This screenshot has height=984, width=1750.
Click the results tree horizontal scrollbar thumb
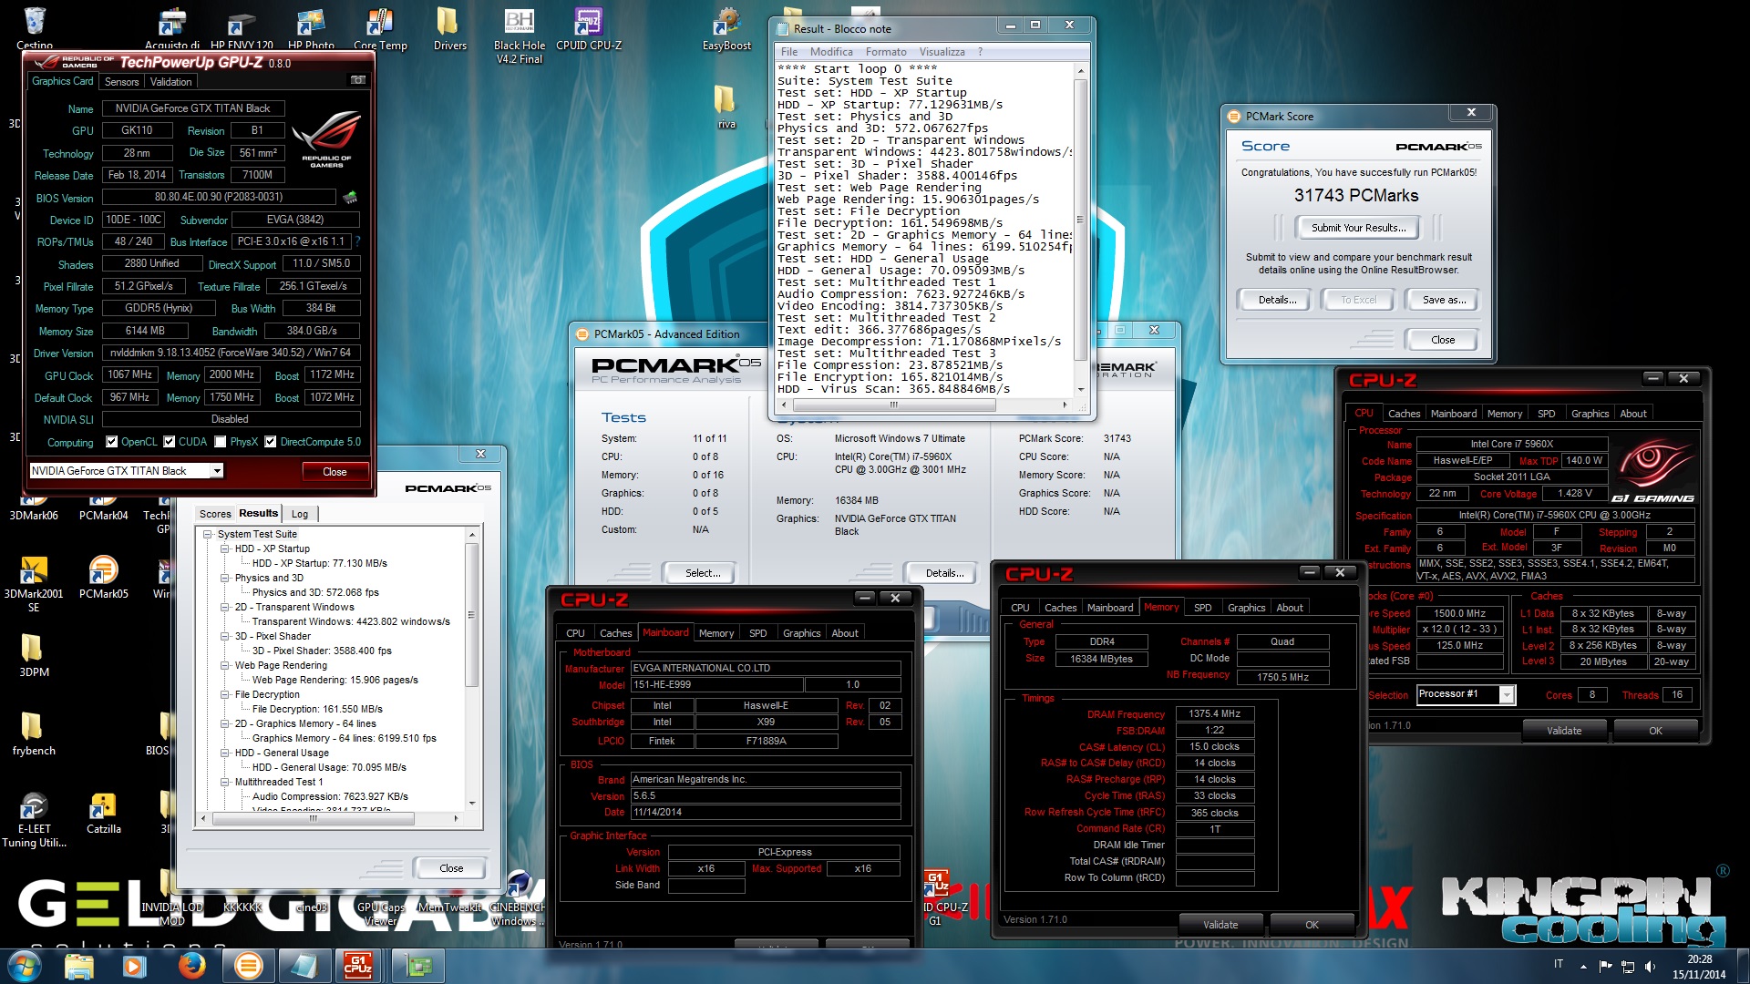[x=314, y=818]
